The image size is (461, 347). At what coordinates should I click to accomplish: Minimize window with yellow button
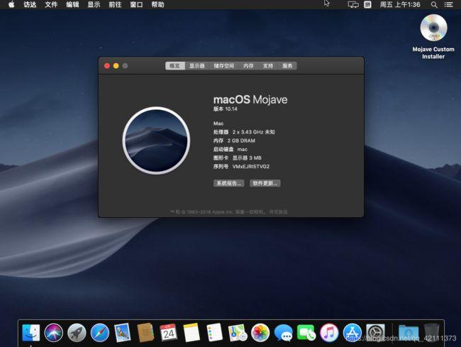[x=116, y=66]
